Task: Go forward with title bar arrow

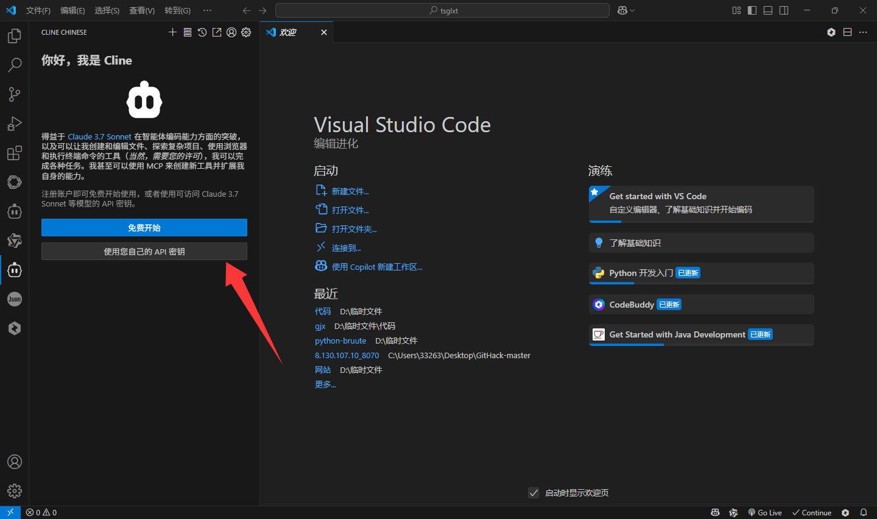Action: [262, 10]
